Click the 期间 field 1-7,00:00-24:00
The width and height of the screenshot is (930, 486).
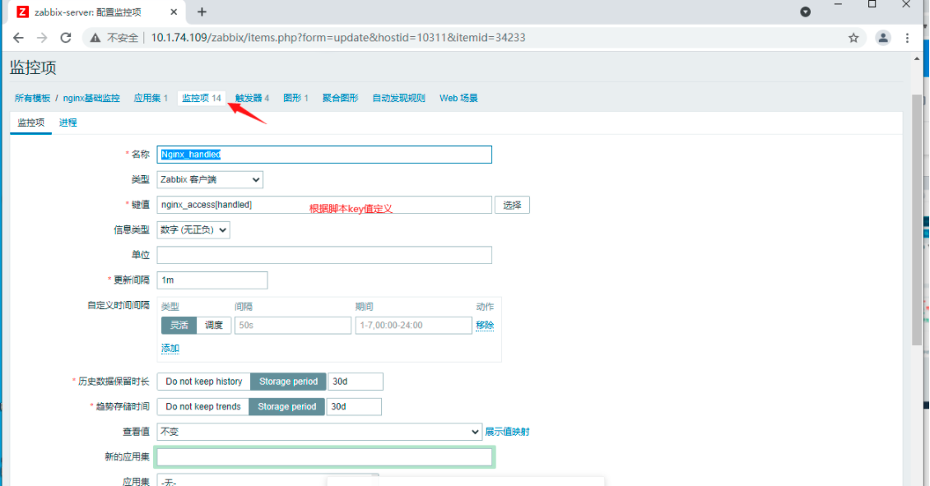click(x=414, y=326)
